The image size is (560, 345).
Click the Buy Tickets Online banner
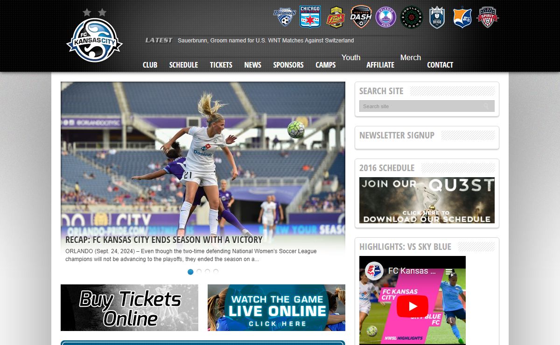click(129, 308)
